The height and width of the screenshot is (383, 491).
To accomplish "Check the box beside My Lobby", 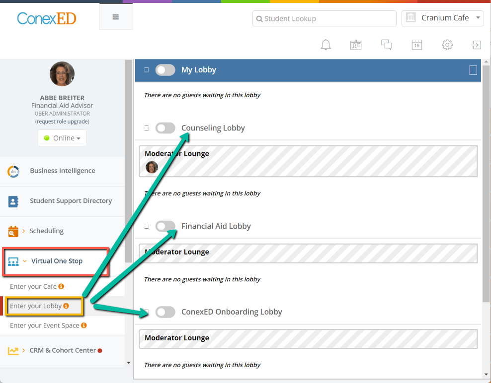I will click(146, 70).
